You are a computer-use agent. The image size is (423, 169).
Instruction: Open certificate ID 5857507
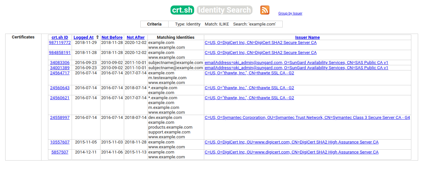pyautogui.click(x=60, y=152)
